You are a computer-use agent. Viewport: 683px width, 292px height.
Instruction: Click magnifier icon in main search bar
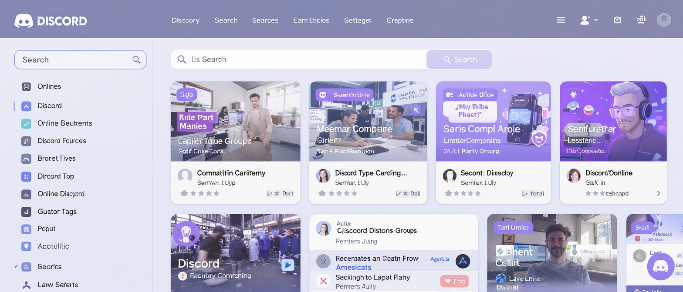coord(182,60)
